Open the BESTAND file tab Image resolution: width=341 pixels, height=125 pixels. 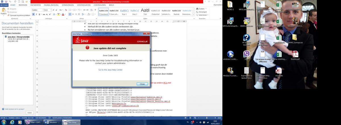click(4, 5)
